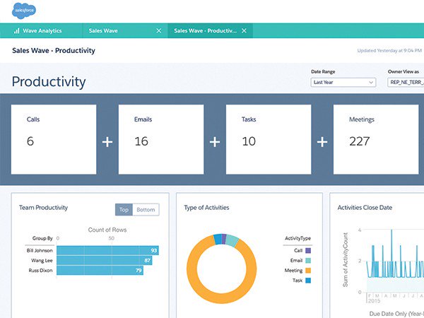Open the Wave Analytics tab
The image size is (424, 318).
[x=41, y=30]
